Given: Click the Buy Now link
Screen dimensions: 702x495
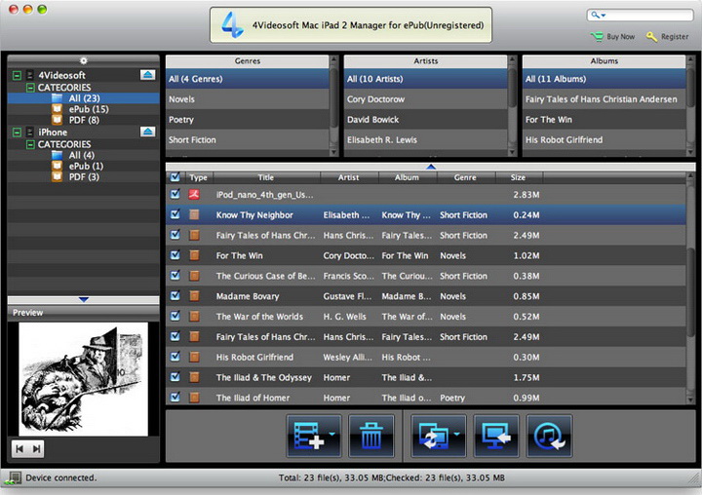Looking at the screenshot, I should (x=619, y=37).
